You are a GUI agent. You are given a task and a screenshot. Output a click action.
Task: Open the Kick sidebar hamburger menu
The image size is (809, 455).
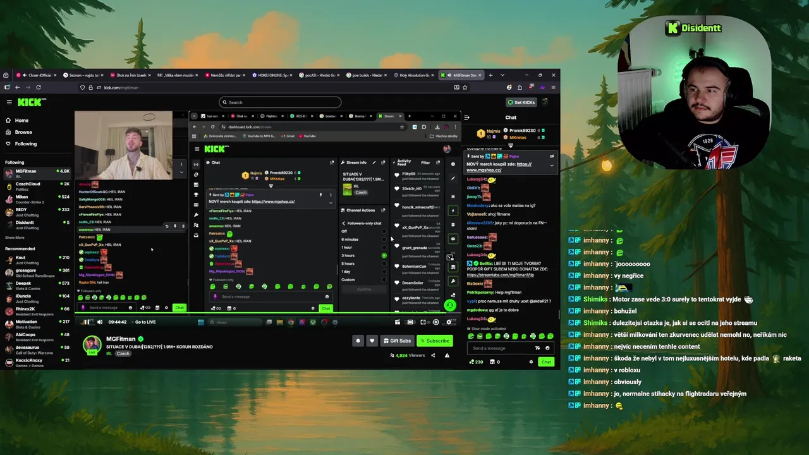(x=9, y=102)
